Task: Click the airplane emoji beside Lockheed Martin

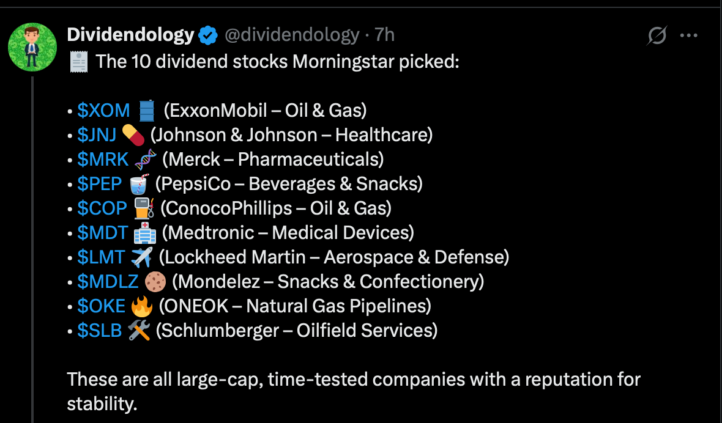Action: 142,257
